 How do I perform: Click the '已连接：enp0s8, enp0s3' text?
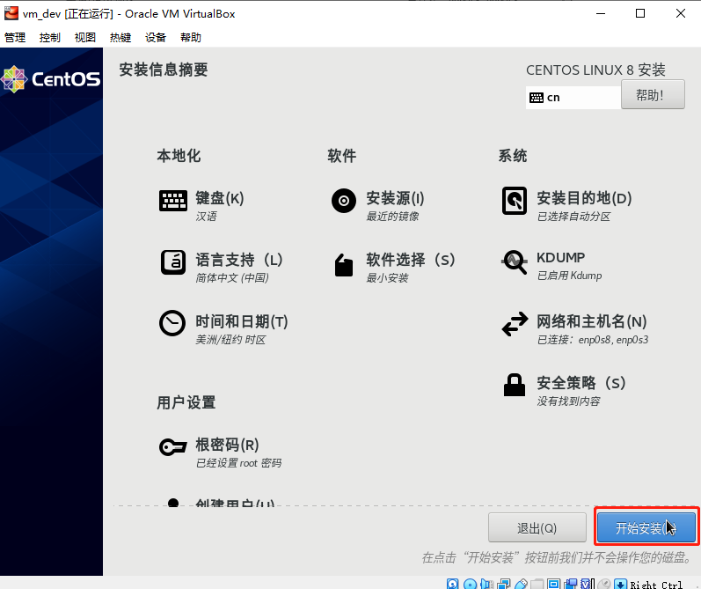point(592,340)
